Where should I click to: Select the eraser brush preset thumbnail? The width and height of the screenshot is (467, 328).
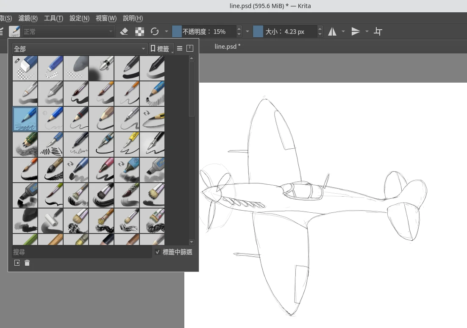click(25, 68)
